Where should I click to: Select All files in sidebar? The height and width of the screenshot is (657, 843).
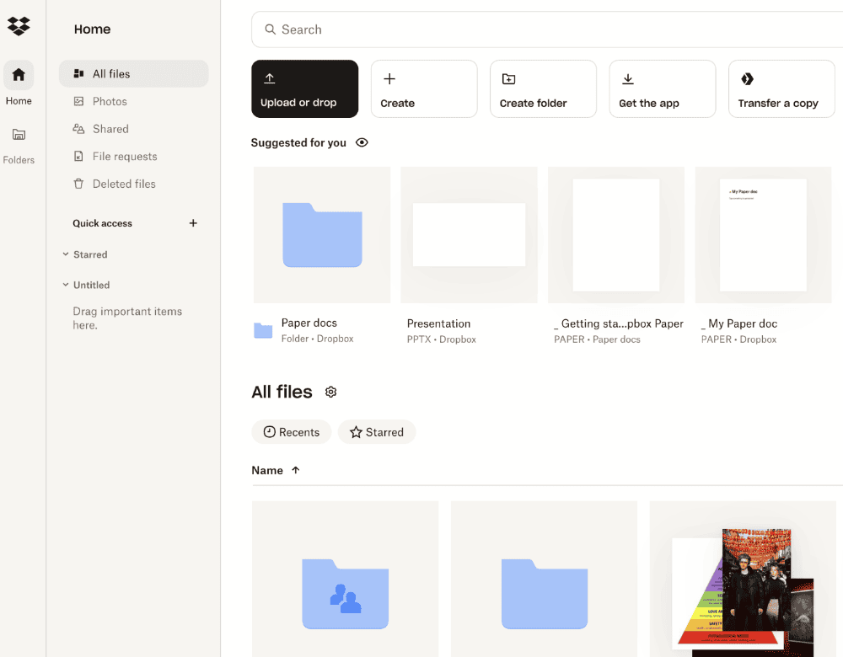pos(133,73)
